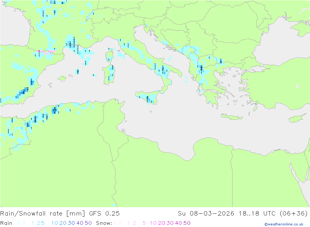Viewport: 310px width, 227px height.
Task: Pick the rain legend 0.1 color value
Action: tap(21, 223)
